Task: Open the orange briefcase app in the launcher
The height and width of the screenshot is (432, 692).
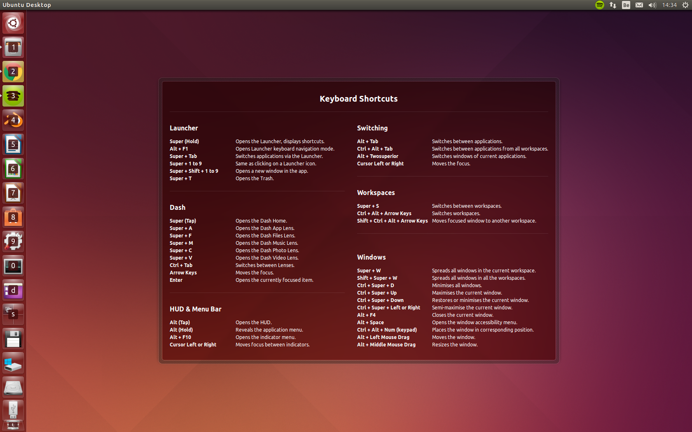Action: coord(13,217)
